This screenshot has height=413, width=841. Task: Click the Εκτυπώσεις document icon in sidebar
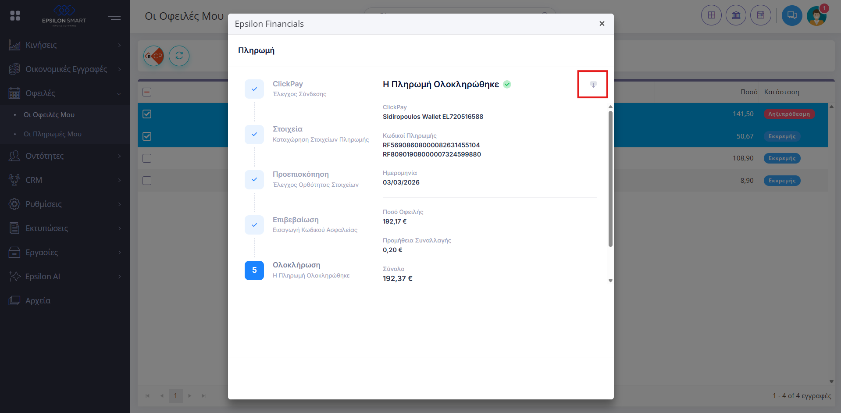[x=14, y=228]
